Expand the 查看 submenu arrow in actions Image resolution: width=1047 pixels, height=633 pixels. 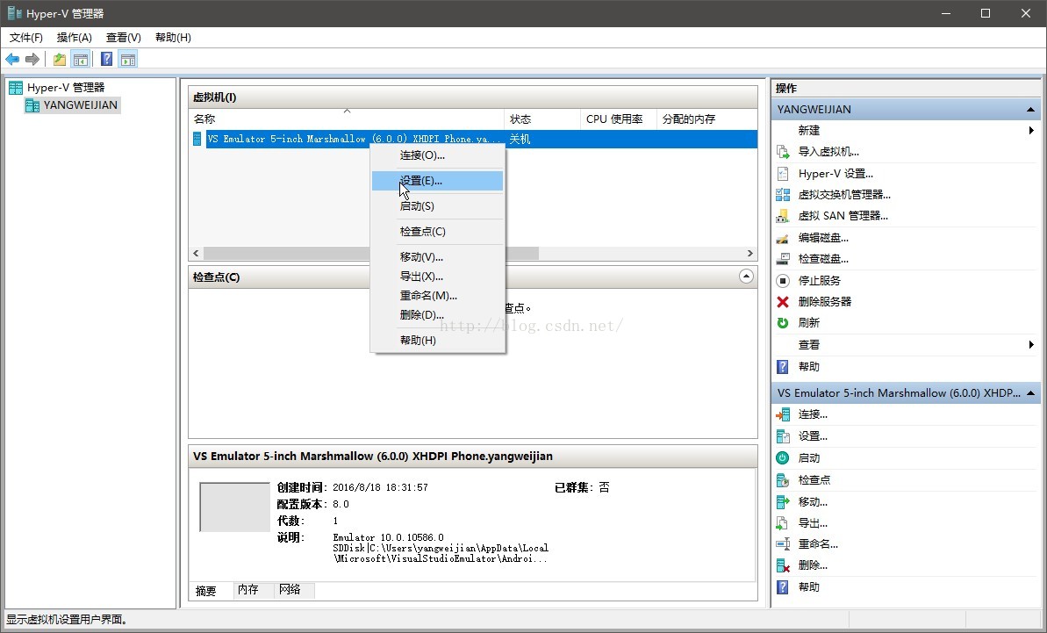point(1031,345)
